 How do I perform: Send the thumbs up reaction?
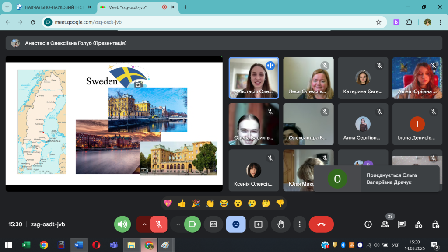[182, 203]
